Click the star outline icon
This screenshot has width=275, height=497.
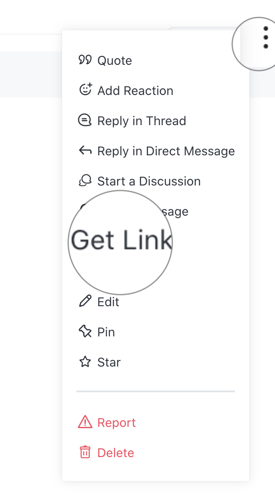(85, 362)
